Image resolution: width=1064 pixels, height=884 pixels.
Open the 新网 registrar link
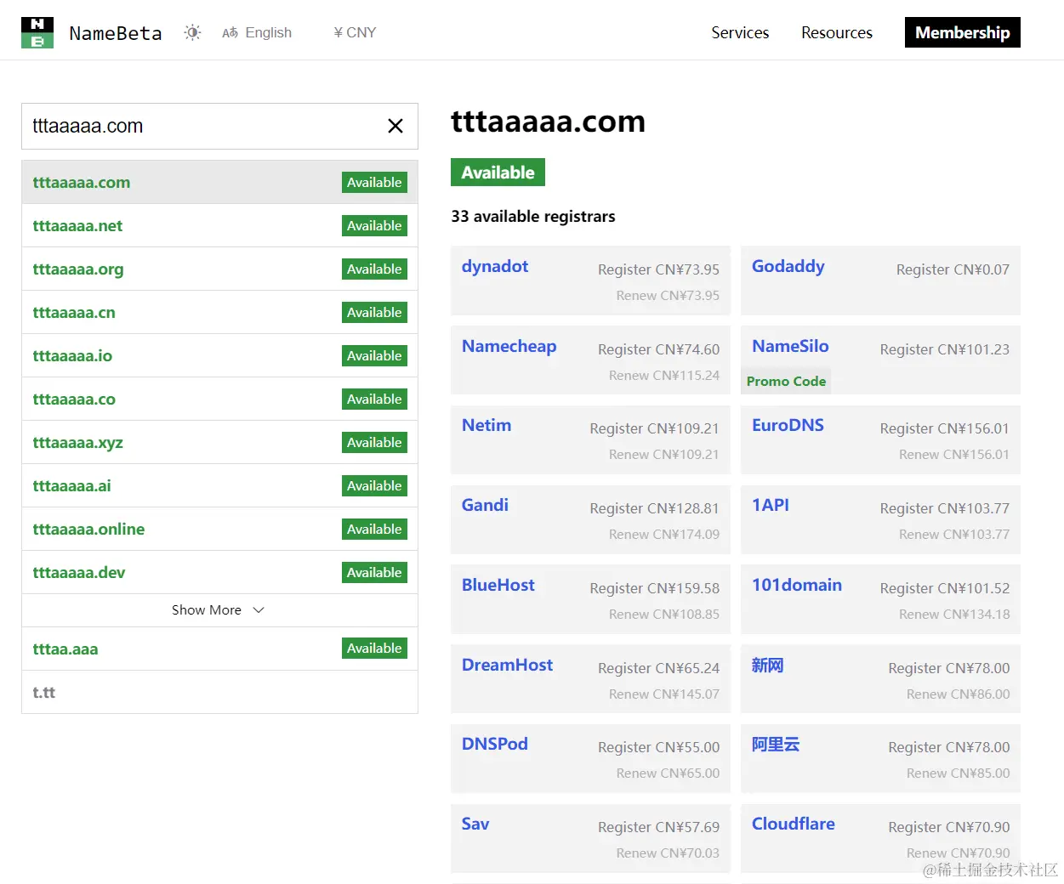(767, 665)
